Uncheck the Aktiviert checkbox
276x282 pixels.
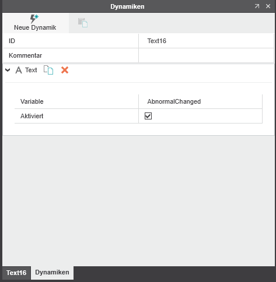point(148,116)
